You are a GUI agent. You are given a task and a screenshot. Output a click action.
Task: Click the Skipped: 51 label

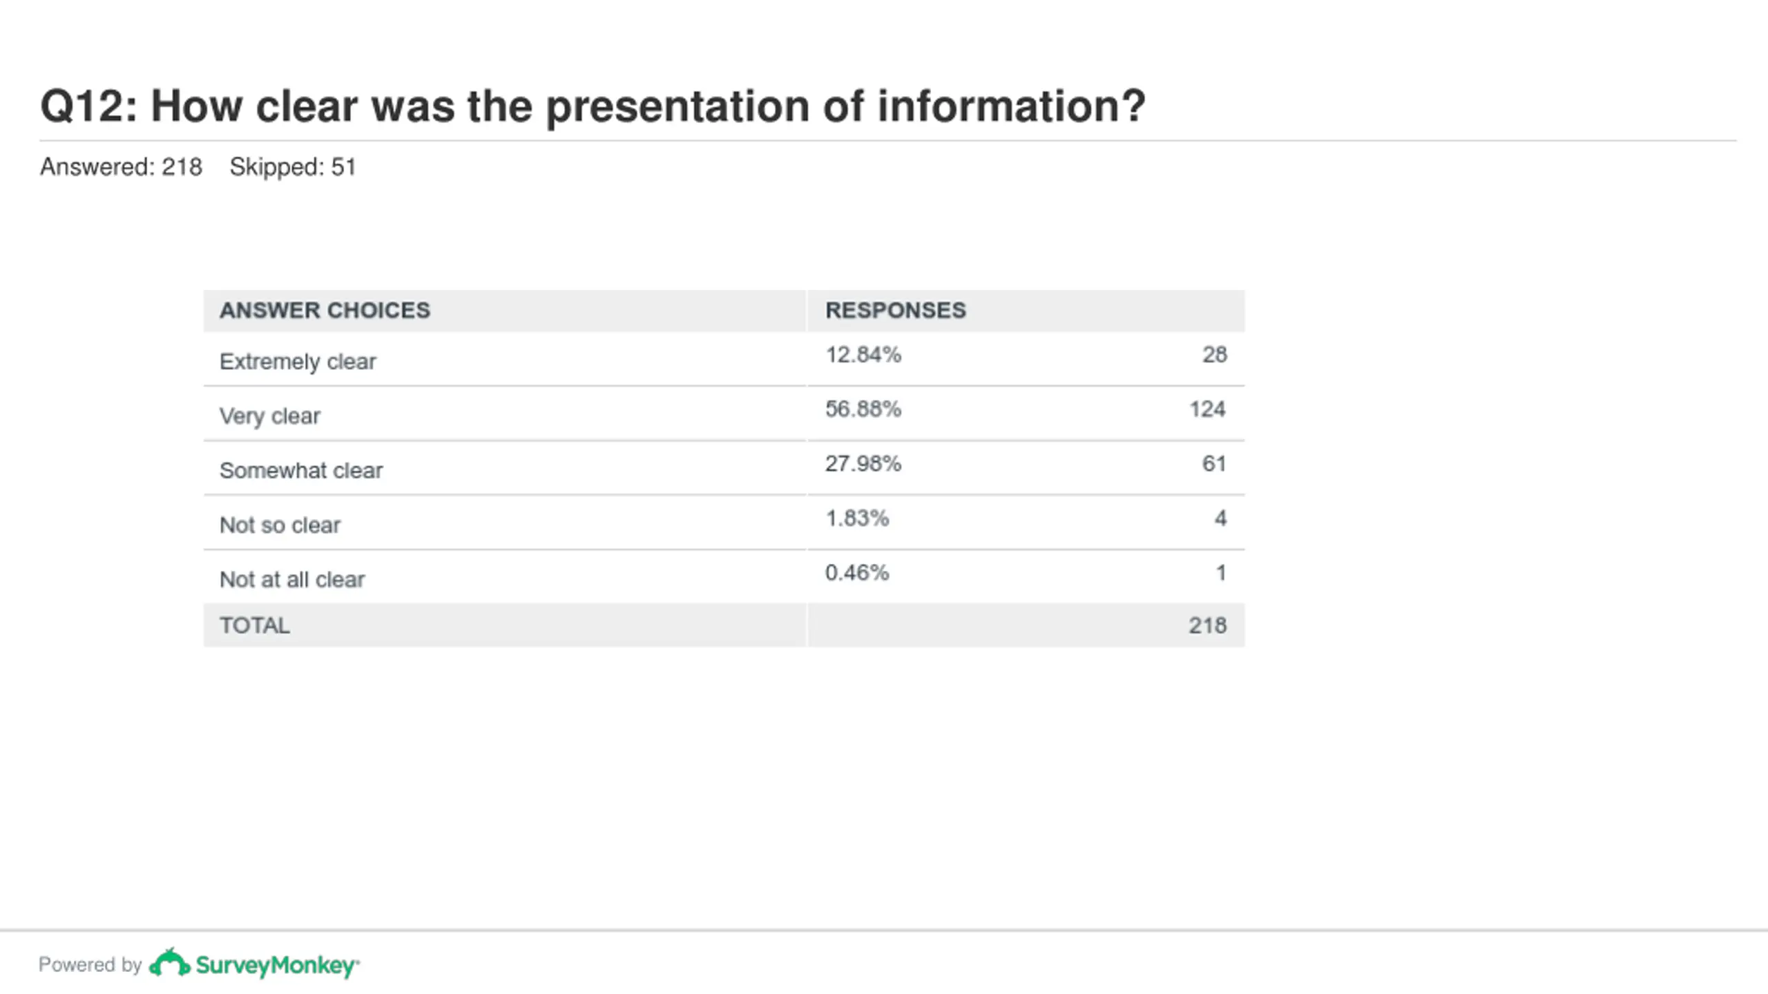click(x=293, y=167)
